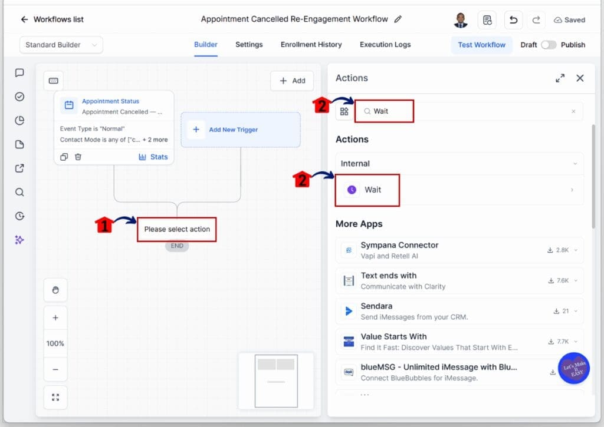Screen dimensions: 604x427
Task: Open the user profile avatar
Action: pos(460,20)
